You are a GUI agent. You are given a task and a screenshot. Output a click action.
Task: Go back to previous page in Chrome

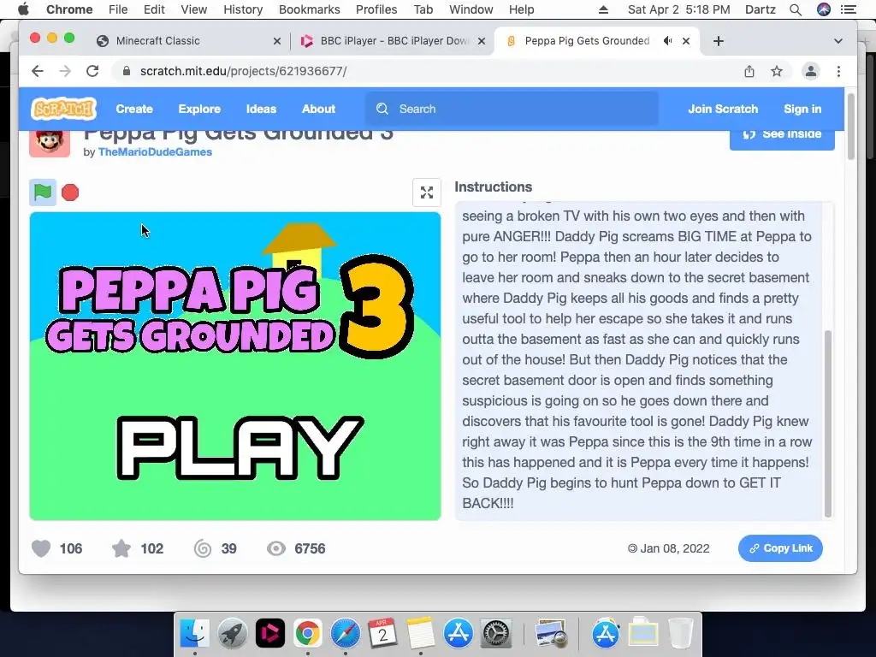pos(38,71)
